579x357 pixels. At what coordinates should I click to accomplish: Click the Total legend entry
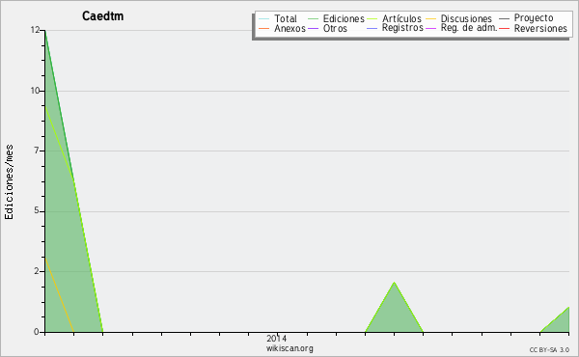(x=286, y=18)
